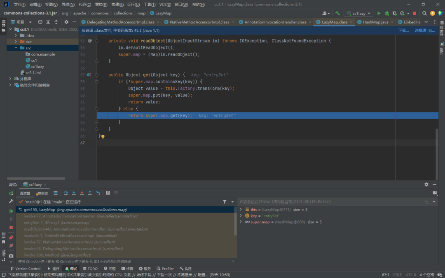Run cc1lazy with the green play icon
445x278 pixels.
(x=379, y=13)
